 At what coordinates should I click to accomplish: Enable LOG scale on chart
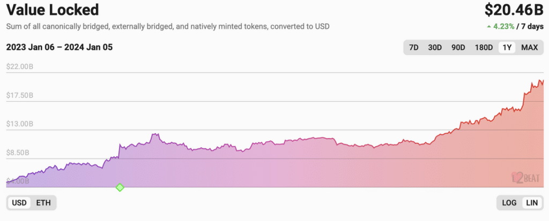click(x=509, y=203)
